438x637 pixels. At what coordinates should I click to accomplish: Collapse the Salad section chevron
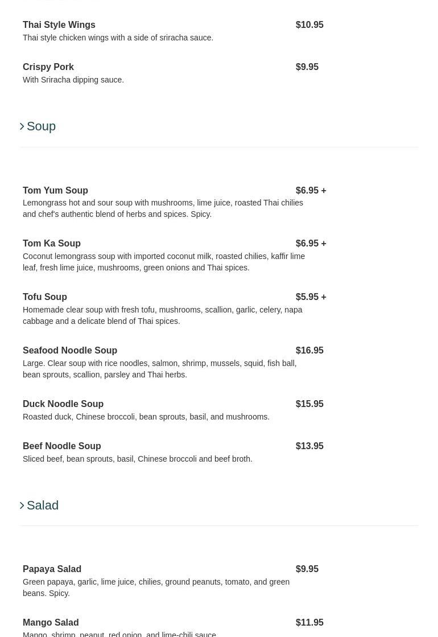coord(22,506)
